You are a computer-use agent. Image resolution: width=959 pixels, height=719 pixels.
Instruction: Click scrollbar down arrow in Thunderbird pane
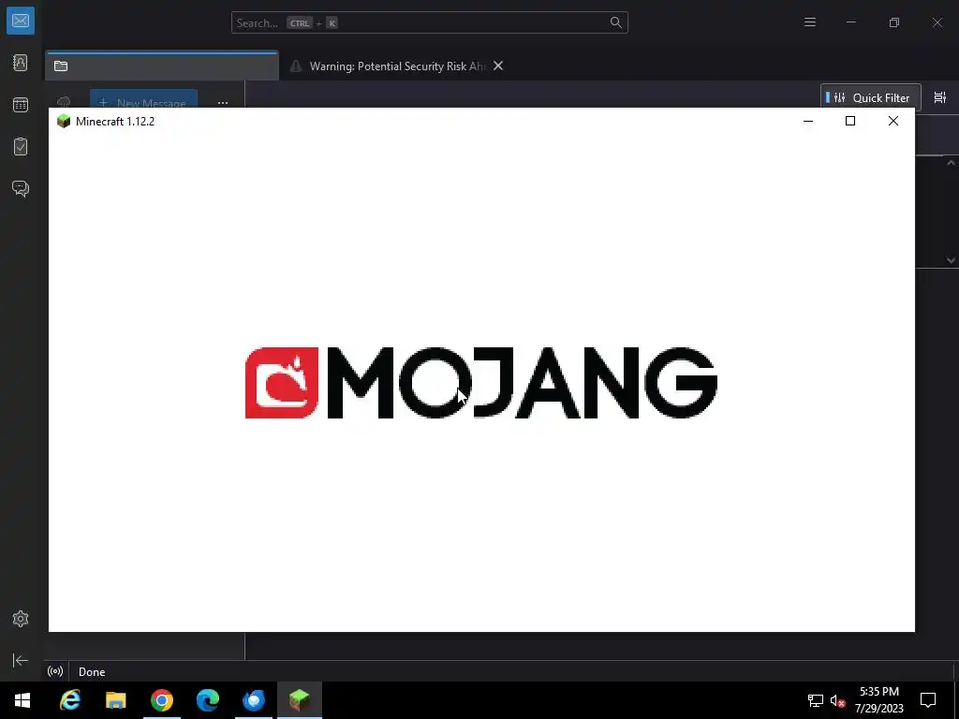951,260
